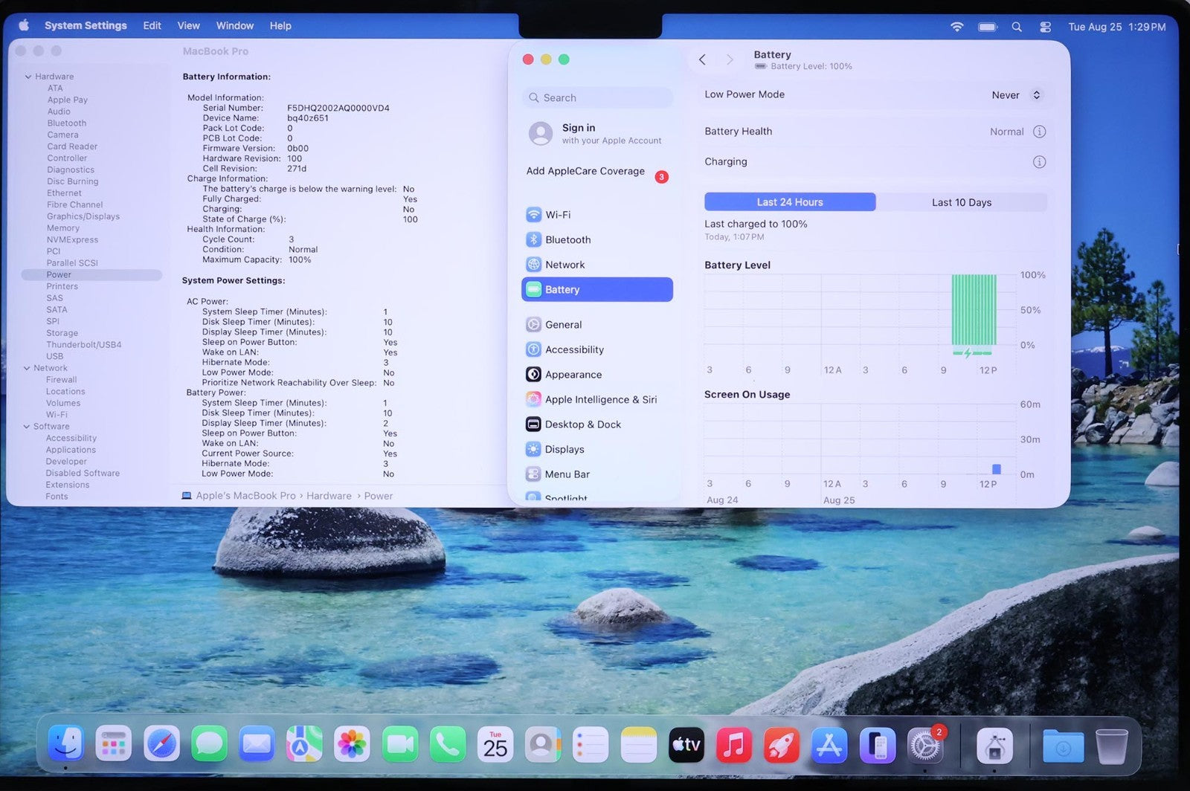The height and width of the screenshot is (791, 1190).
Task: Click the System Settings search field
Action: (597, 97)
